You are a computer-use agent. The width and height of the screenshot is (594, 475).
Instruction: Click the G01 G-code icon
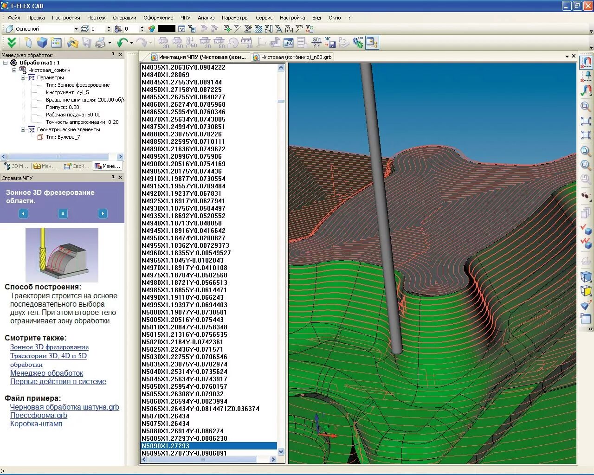pos(316,43)
